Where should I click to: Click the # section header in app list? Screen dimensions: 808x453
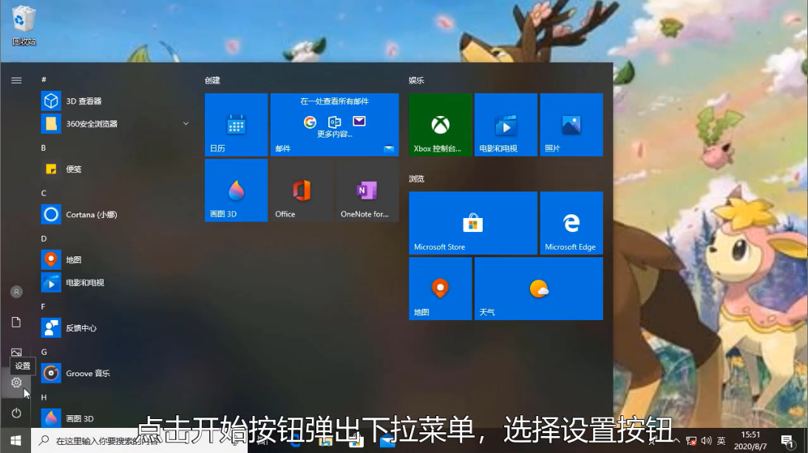[x=43, y=78]
